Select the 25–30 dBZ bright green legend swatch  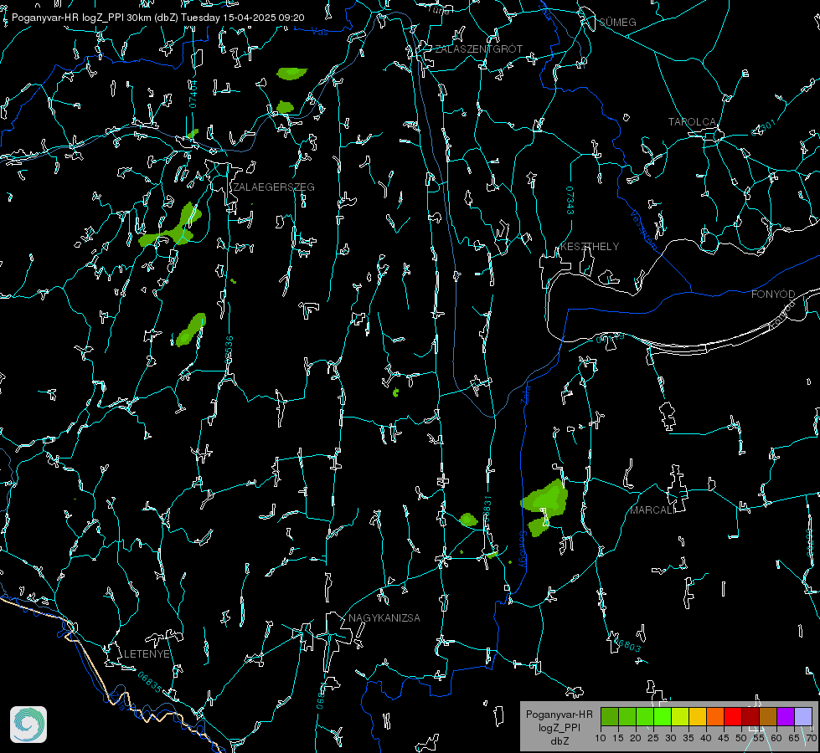(662, 716)
